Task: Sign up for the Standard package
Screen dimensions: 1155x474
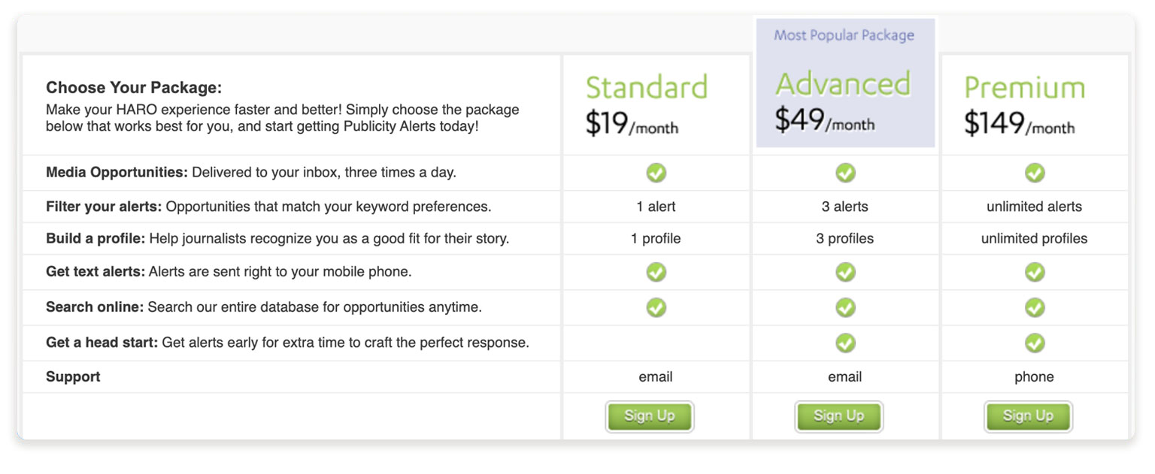Action: (x=650, y=416)
